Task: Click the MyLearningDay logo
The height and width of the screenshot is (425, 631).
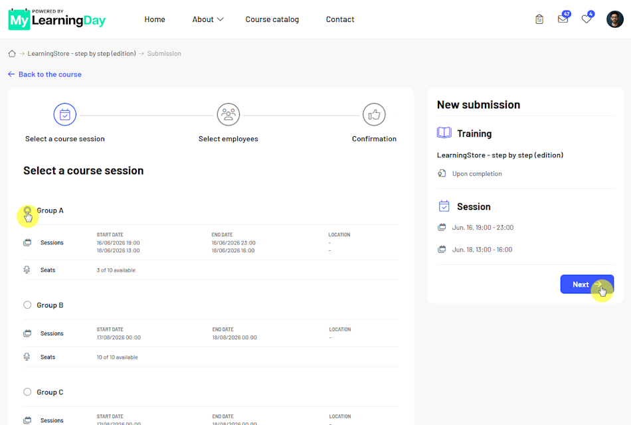Action: pos(56,19)
